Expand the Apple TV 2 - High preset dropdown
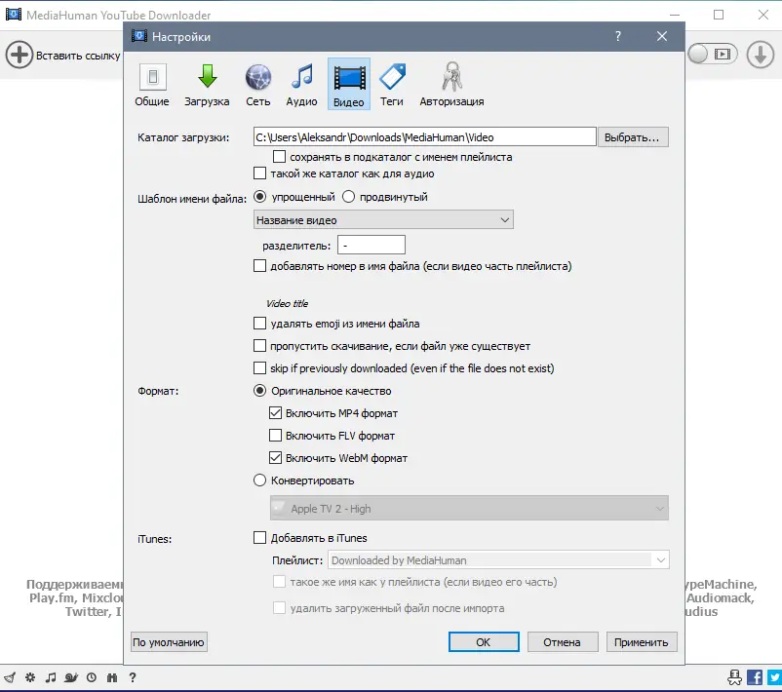Viewport: 782px width, 692px height. coord(473,507)
